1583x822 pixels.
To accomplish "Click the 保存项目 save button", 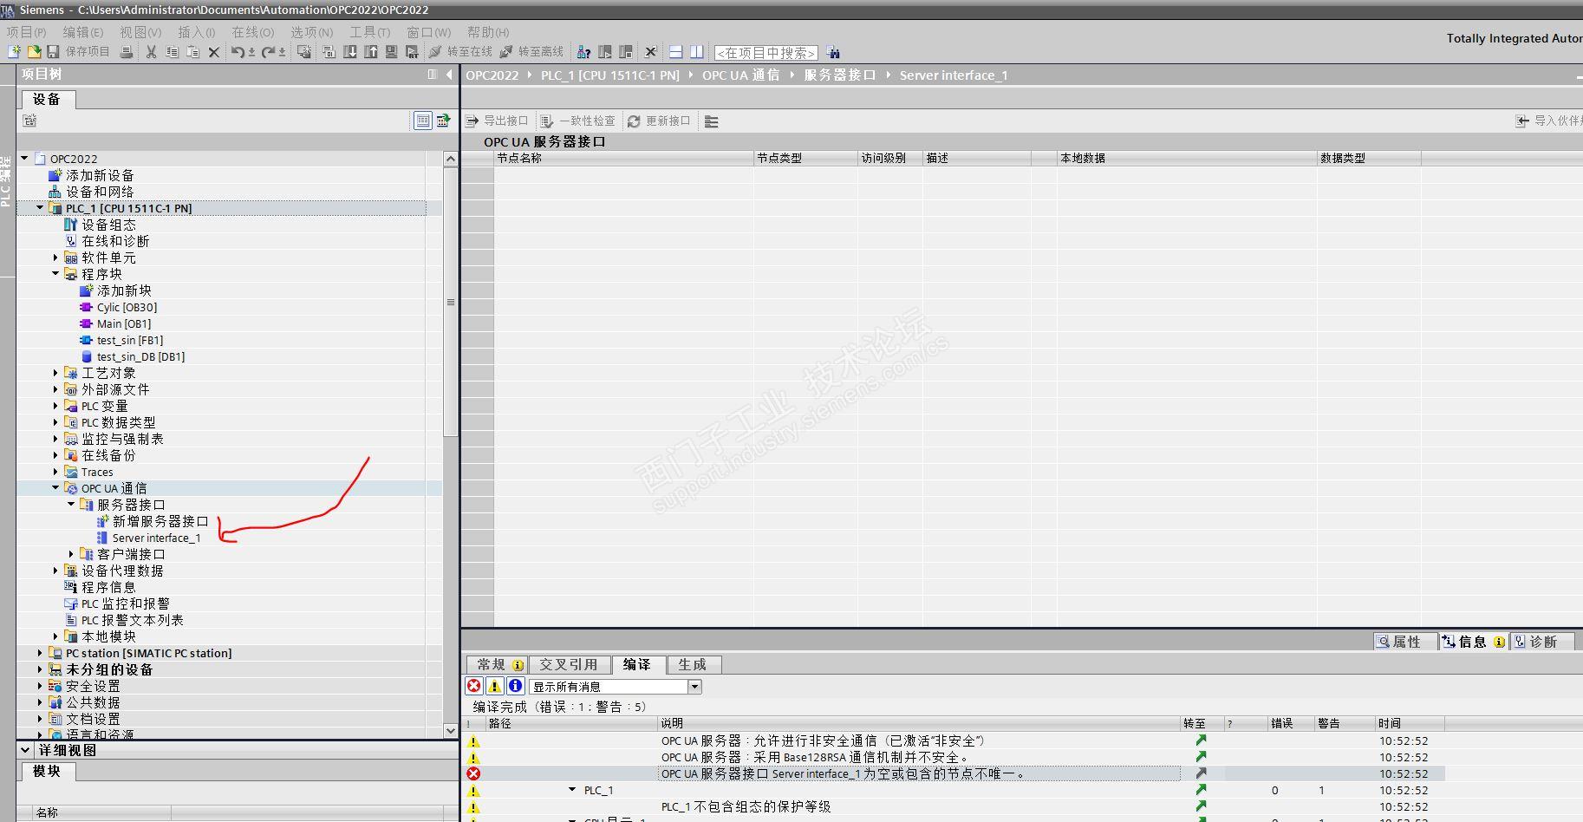I will [79, 52].
